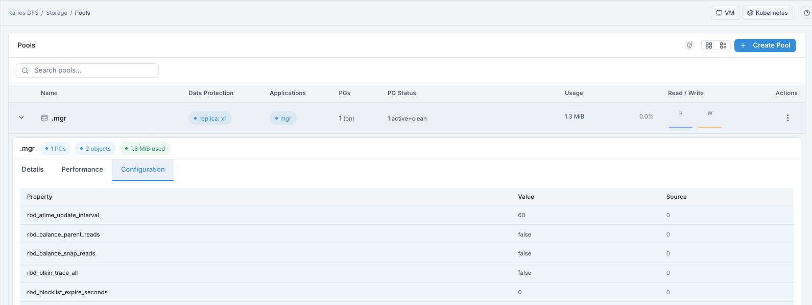Switch to list view layout
812x305 pixels.
tap(723, 45)
